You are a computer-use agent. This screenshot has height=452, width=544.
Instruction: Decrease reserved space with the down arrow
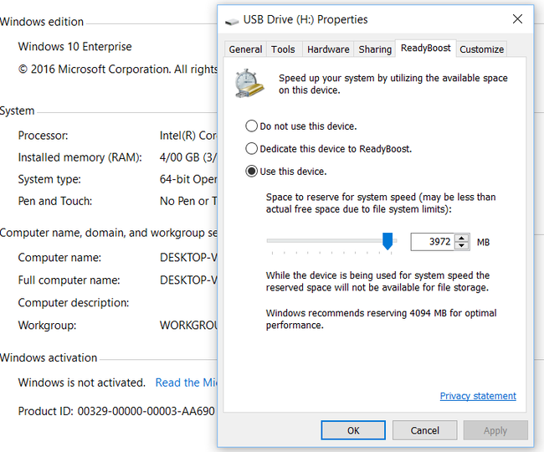click(x=462, y=246)
